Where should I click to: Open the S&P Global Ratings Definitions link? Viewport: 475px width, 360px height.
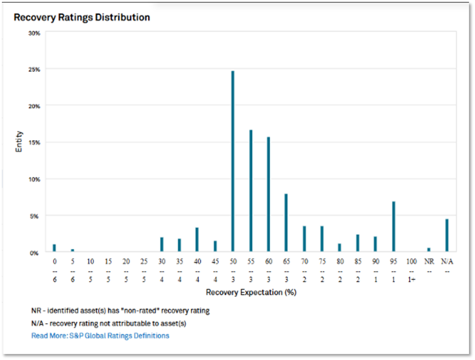(x=100, y=336)
